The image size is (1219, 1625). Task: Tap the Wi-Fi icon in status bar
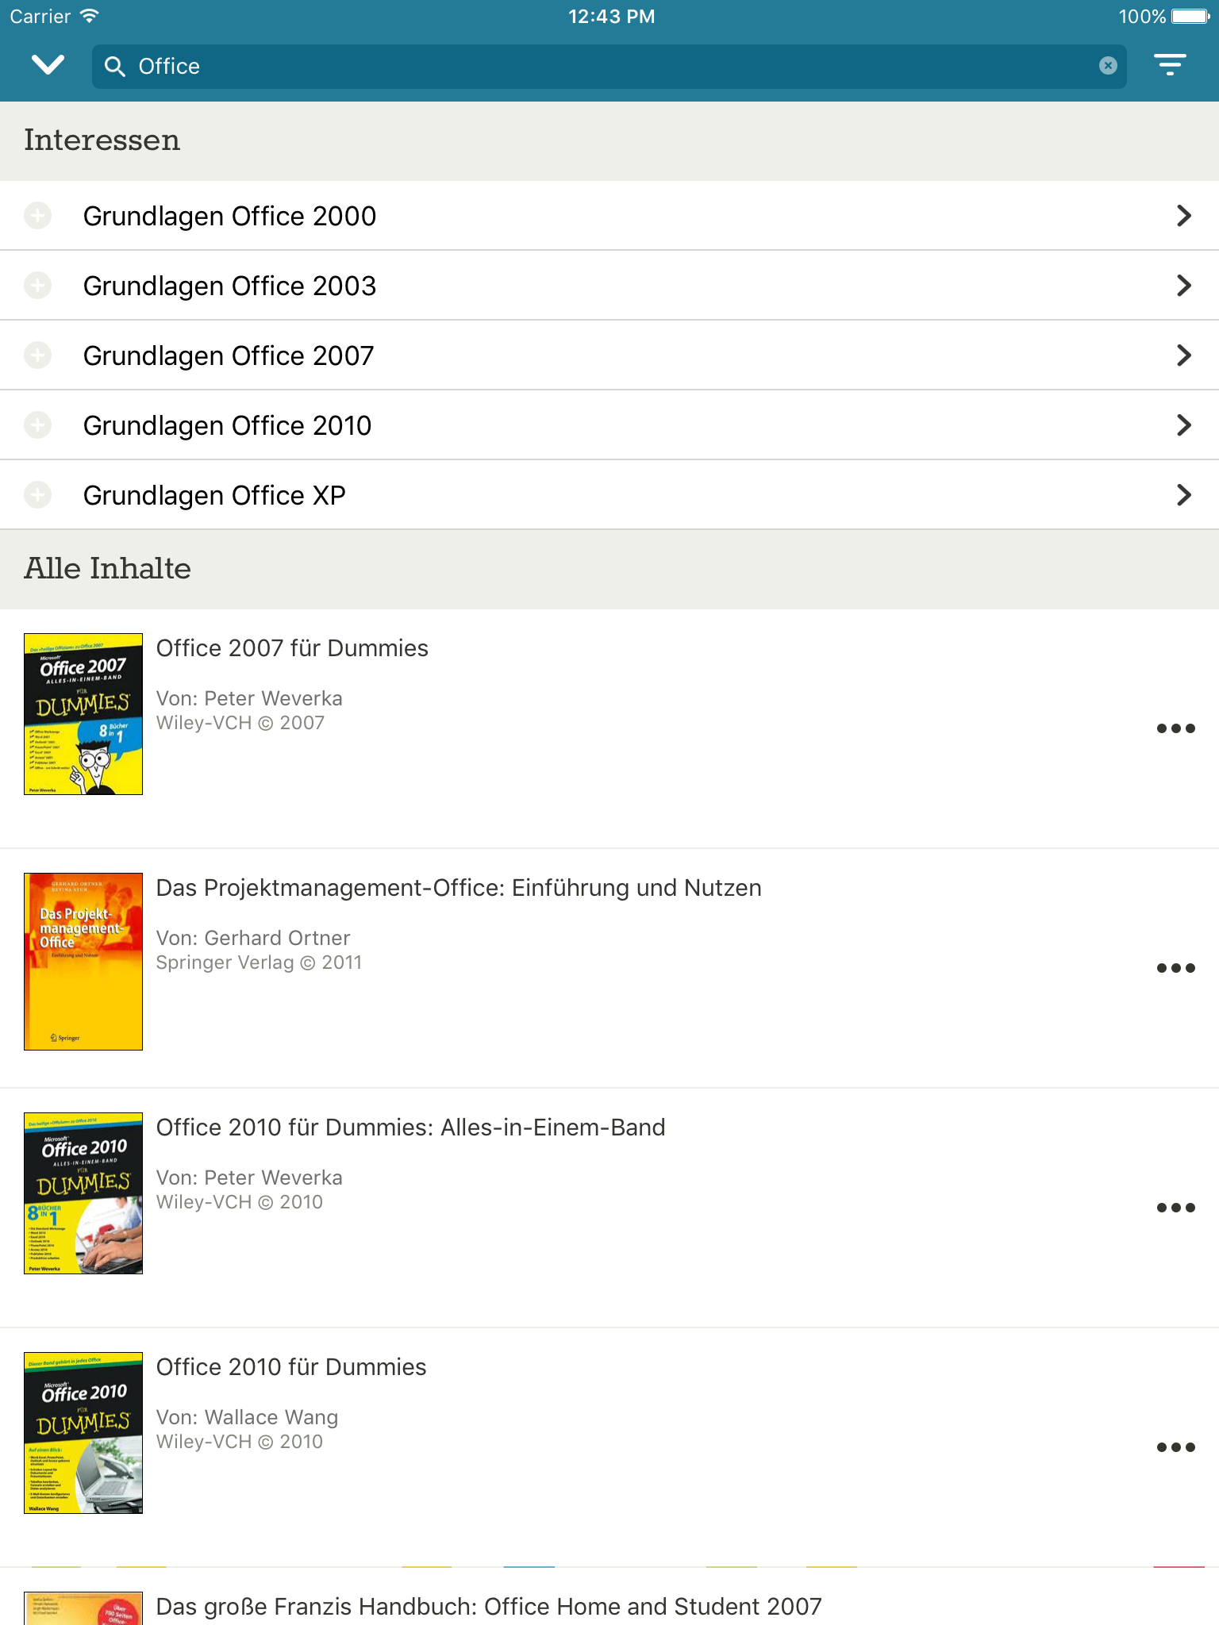pos(90,16)
